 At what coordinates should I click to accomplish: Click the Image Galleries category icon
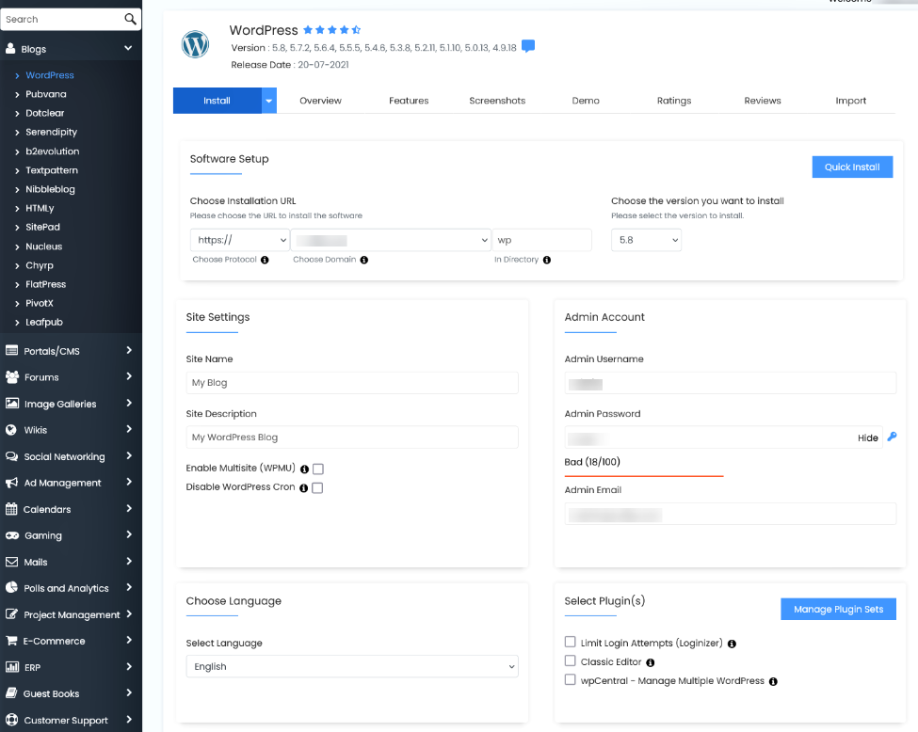pyautogui.click(x=11, y=403)
